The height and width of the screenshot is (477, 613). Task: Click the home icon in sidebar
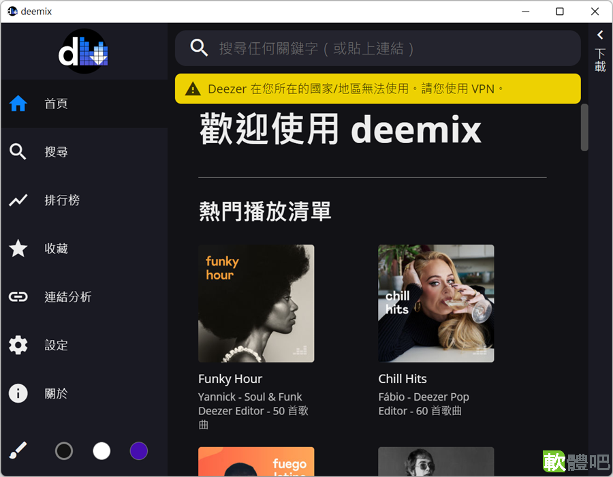coord(18,104)
